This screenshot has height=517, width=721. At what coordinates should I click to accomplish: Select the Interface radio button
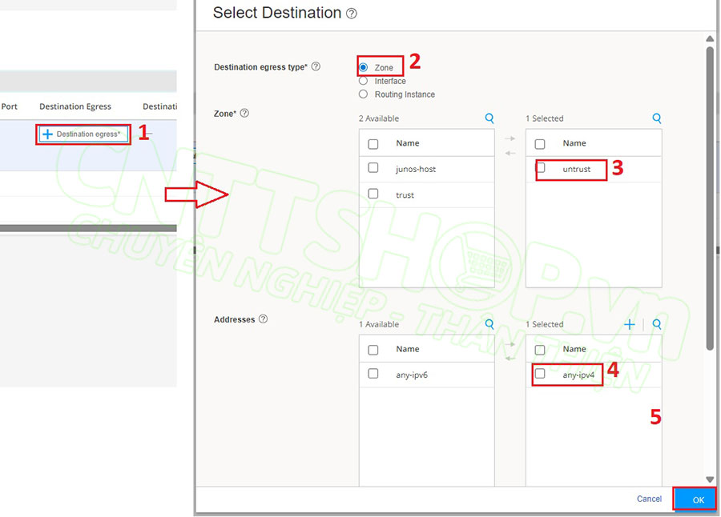(364, 81)
